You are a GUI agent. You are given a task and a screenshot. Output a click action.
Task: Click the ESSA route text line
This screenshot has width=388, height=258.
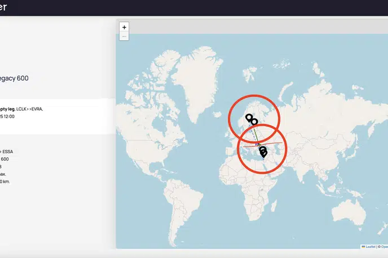[x=8, y=151]
